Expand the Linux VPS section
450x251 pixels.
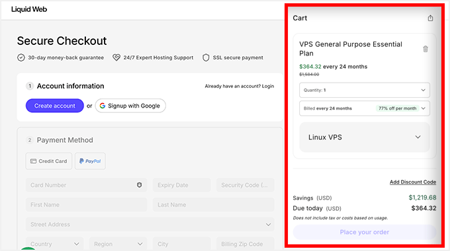365,137
